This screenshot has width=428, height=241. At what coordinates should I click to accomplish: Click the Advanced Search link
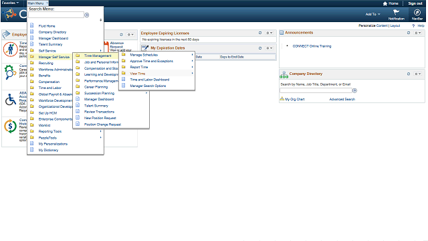point(342,99)
